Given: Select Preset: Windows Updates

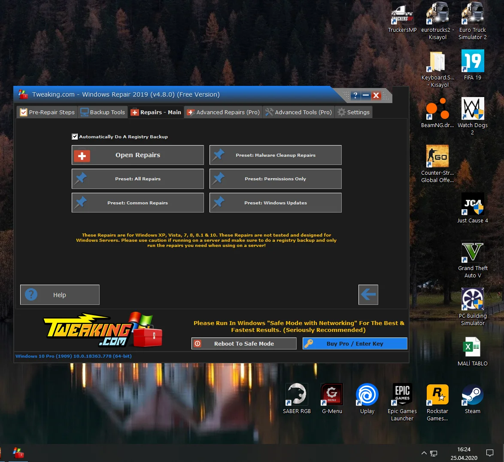Looking at the screenshot, I should [x=276, y=203].
